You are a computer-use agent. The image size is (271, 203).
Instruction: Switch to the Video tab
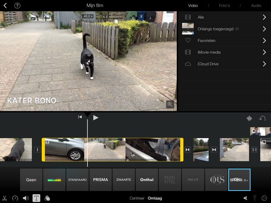[x=193, y=6]
